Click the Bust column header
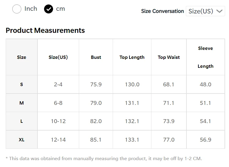The image size is (229, 167). pos(96,57)
